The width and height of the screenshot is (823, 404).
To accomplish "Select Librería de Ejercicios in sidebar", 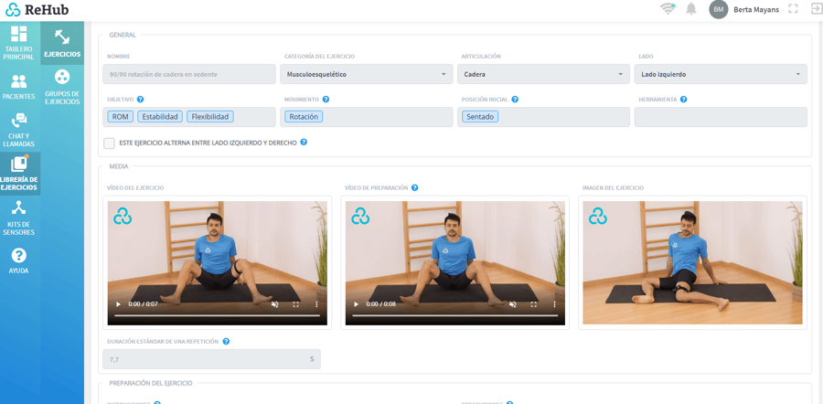I will point(20,174).
